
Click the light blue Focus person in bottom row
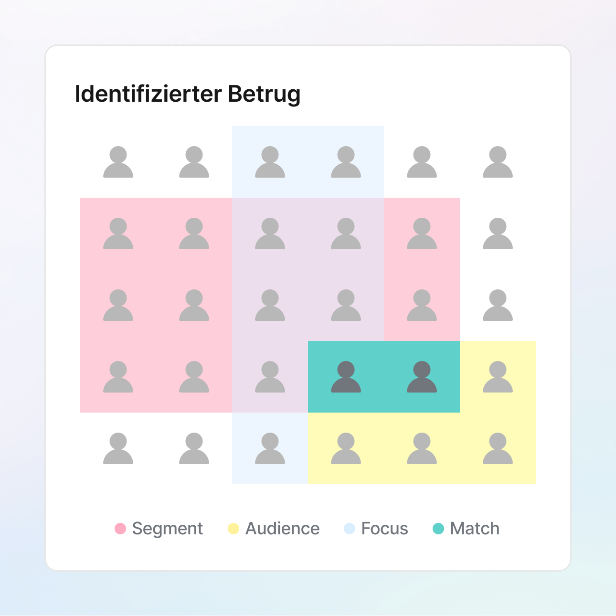tap(270, 448)
